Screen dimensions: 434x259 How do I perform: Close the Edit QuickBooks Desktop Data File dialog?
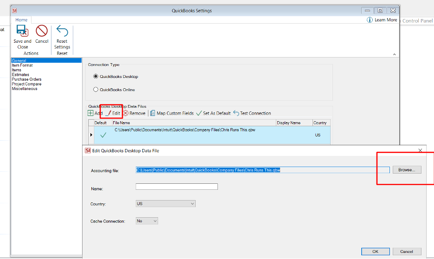pyautogui.click(x=420, y=150)
